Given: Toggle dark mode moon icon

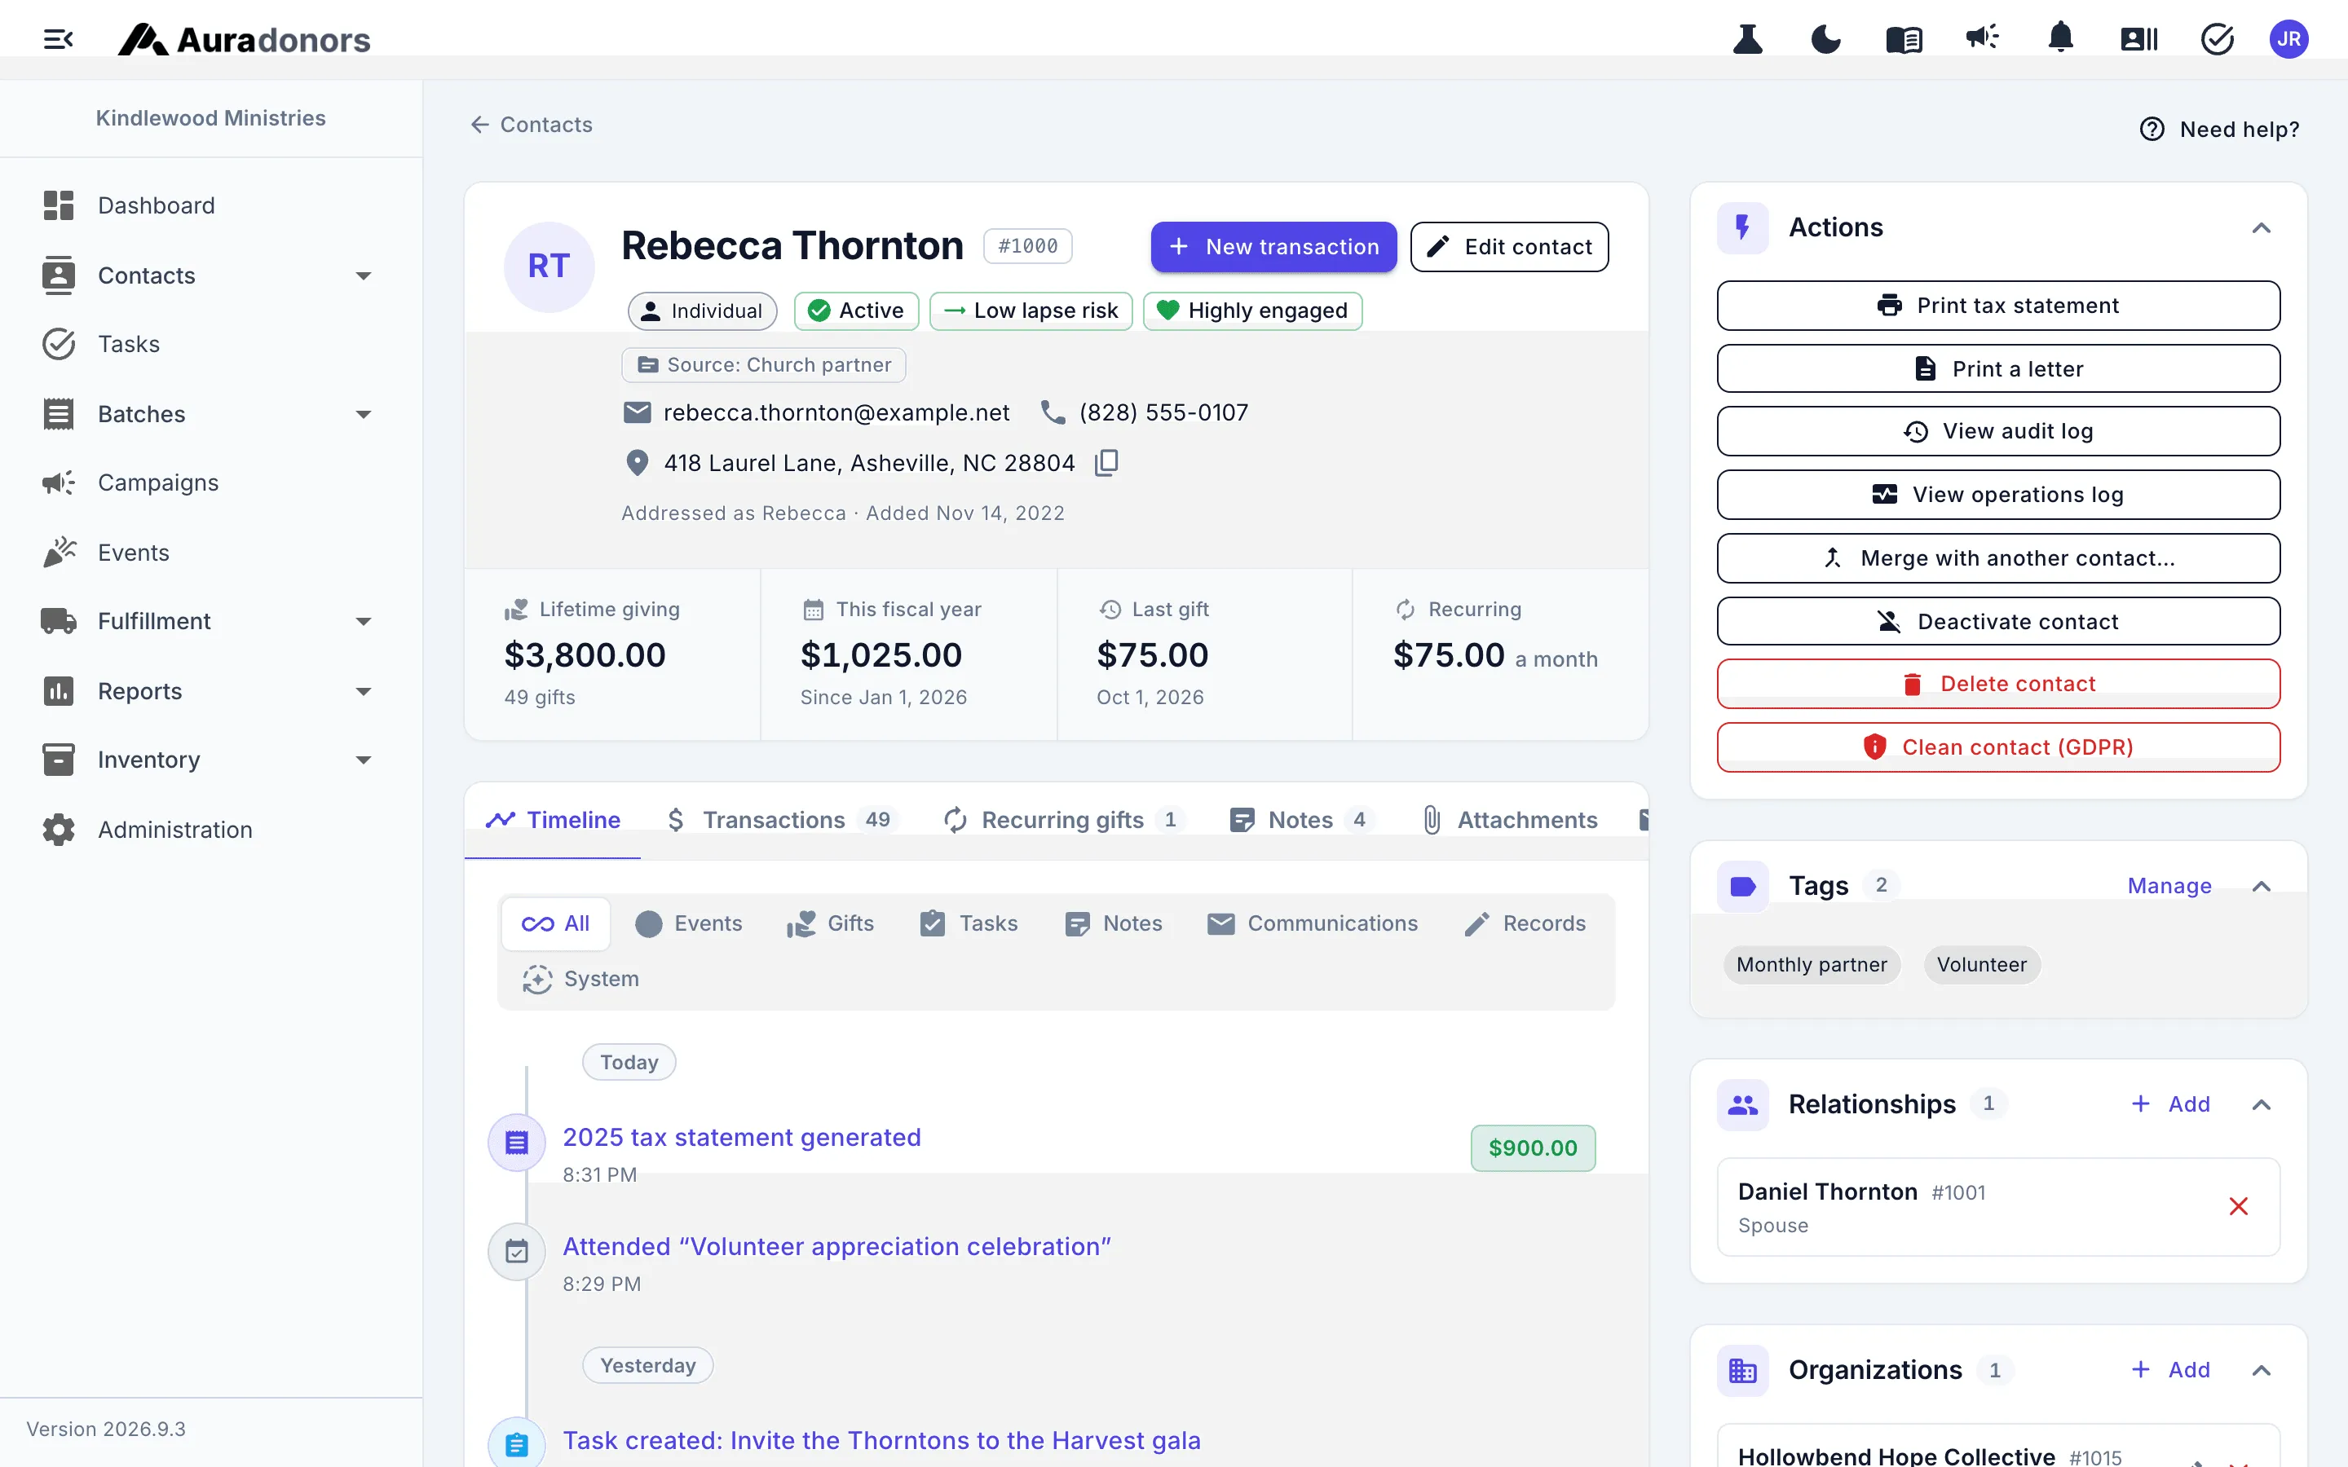Looking at the screenshot, I should click(x=1825, y=39).
